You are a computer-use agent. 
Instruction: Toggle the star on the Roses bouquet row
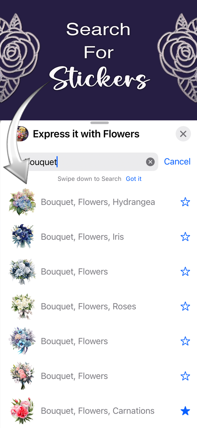[185, 306]
